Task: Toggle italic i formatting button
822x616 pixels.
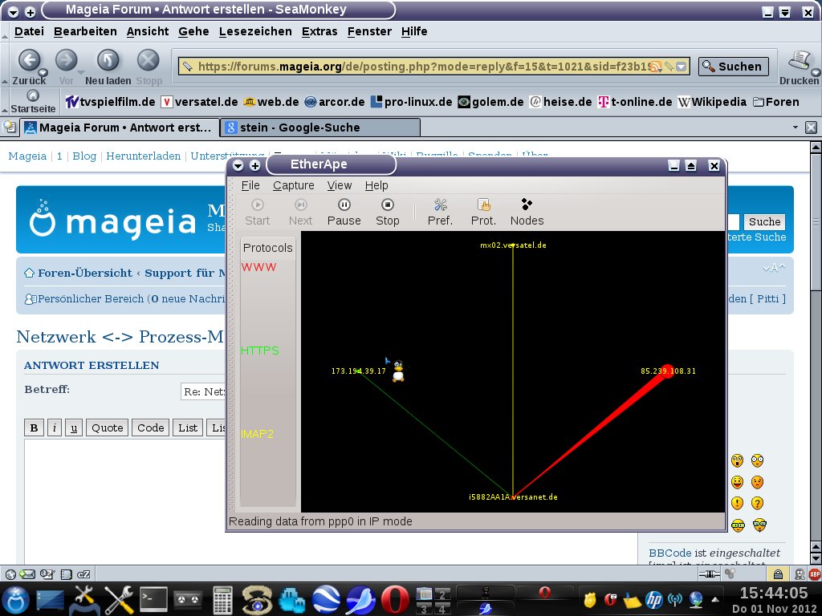Action: pyautogui.click(x=55, y=428)
